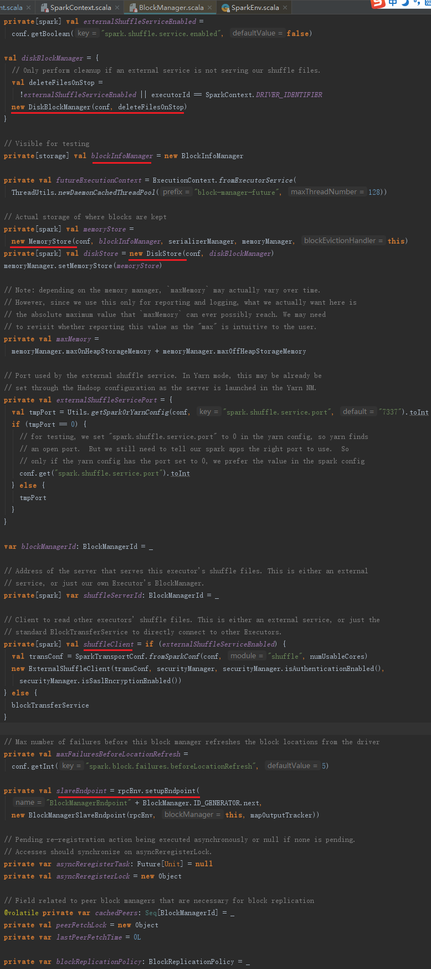431x969 pixels.
Task: Click BlockInfoManager class after new
Action: (212, 156)
